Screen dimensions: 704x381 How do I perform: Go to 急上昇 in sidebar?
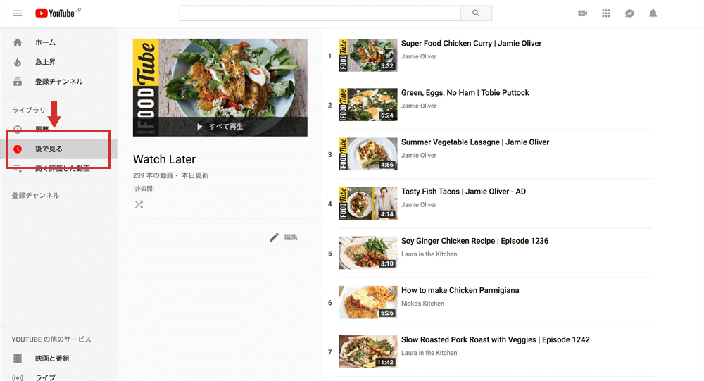coord(45,62)
